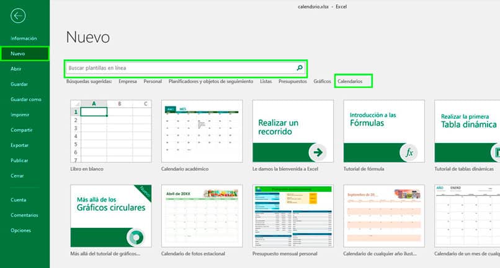Select Nuevo in the sidebar

(x=25, y=53)
